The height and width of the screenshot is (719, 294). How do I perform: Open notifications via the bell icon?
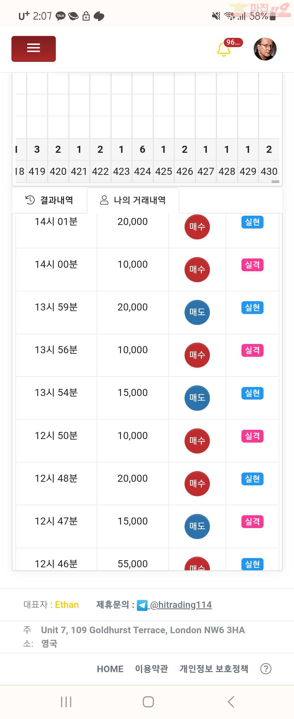point(224,49)
